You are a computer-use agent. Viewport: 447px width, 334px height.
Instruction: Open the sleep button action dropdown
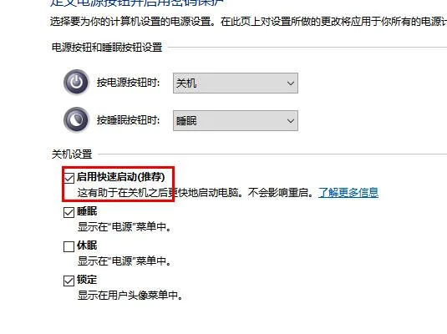(236, 120)
